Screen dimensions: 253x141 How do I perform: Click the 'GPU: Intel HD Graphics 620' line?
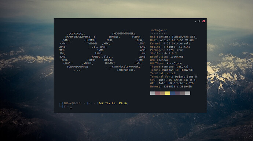click(172, 83)
